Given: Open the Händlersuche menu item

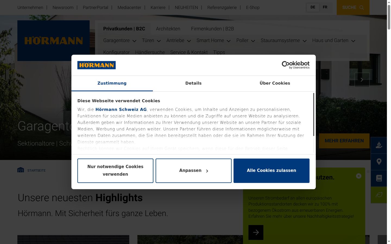Looking at the screenshot, I should (150, 52).
